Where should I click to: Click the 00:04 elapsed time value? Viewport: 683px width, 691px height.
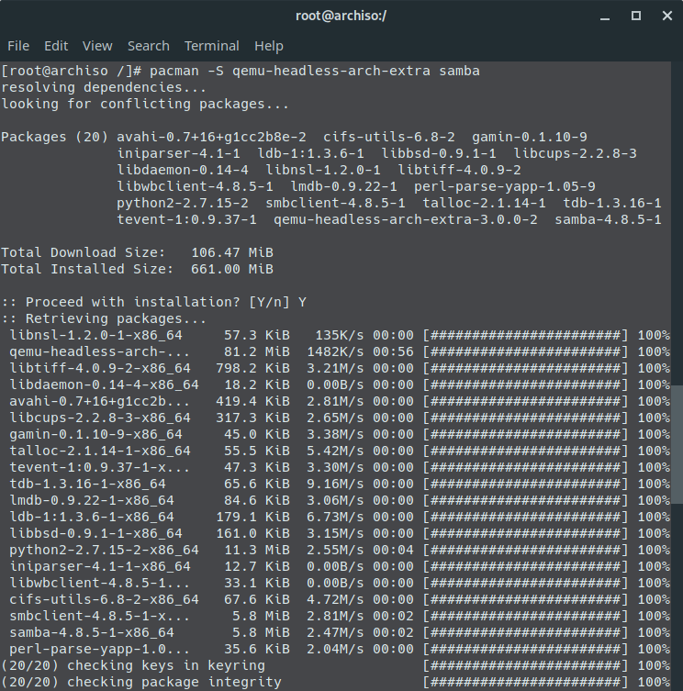393,550
